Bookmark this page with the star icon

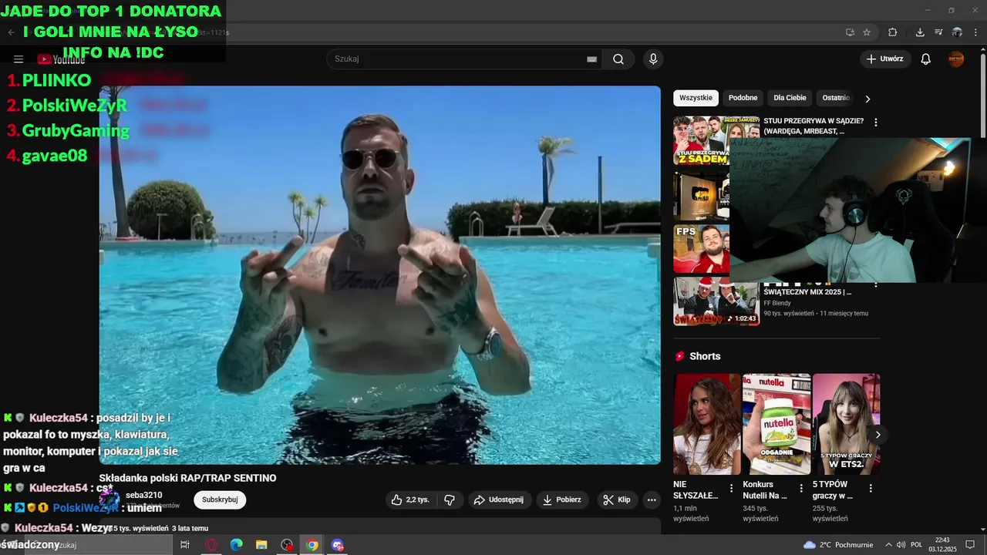pos(867,32)
